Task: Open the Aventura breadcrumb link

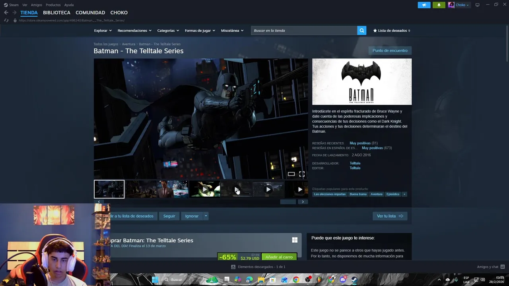Action: point(128,44)
